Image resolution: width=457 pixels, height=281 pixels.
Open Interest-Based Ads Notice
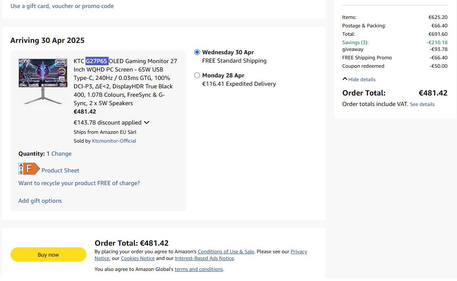[x=204, y=258]
